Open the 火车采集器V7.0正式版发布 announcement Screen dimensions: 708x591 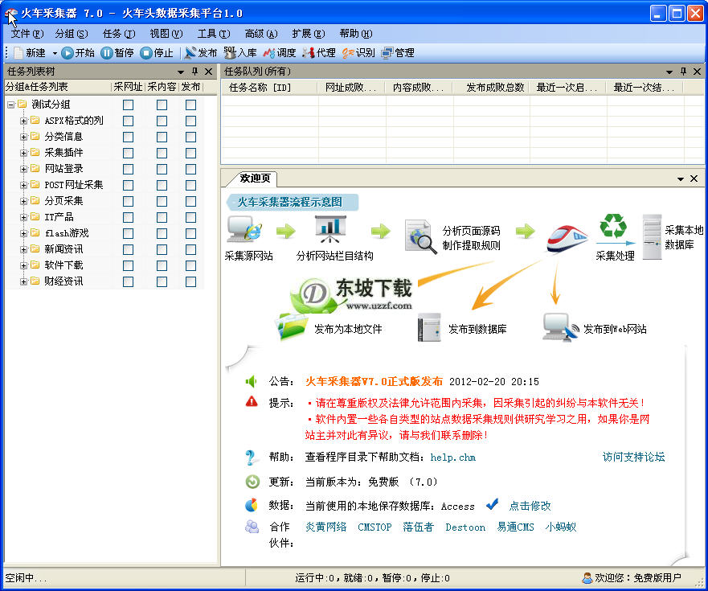coord(374,381)
